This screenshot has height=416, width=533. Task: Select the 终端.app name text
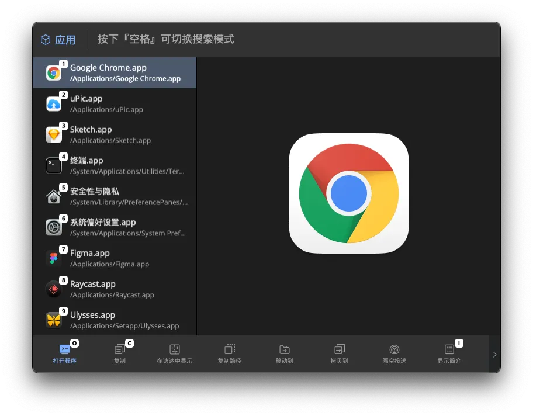click(x=86, y=161)
